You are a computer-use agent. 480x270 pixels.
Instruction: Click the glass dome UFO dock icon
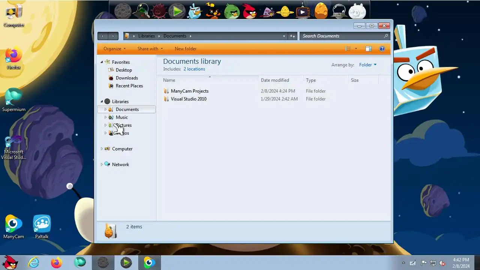click(339, 11)
